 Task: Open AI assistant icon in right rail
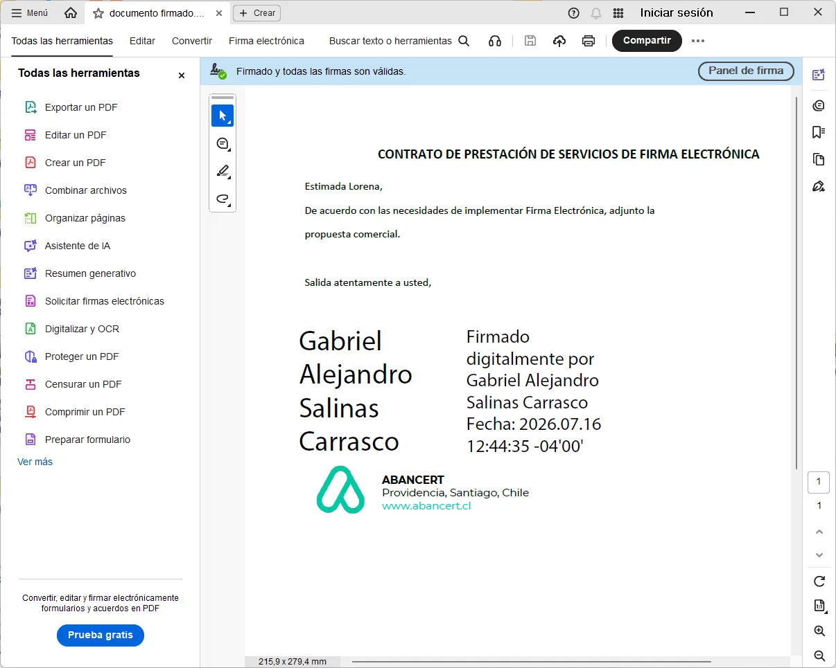(819, 75)
